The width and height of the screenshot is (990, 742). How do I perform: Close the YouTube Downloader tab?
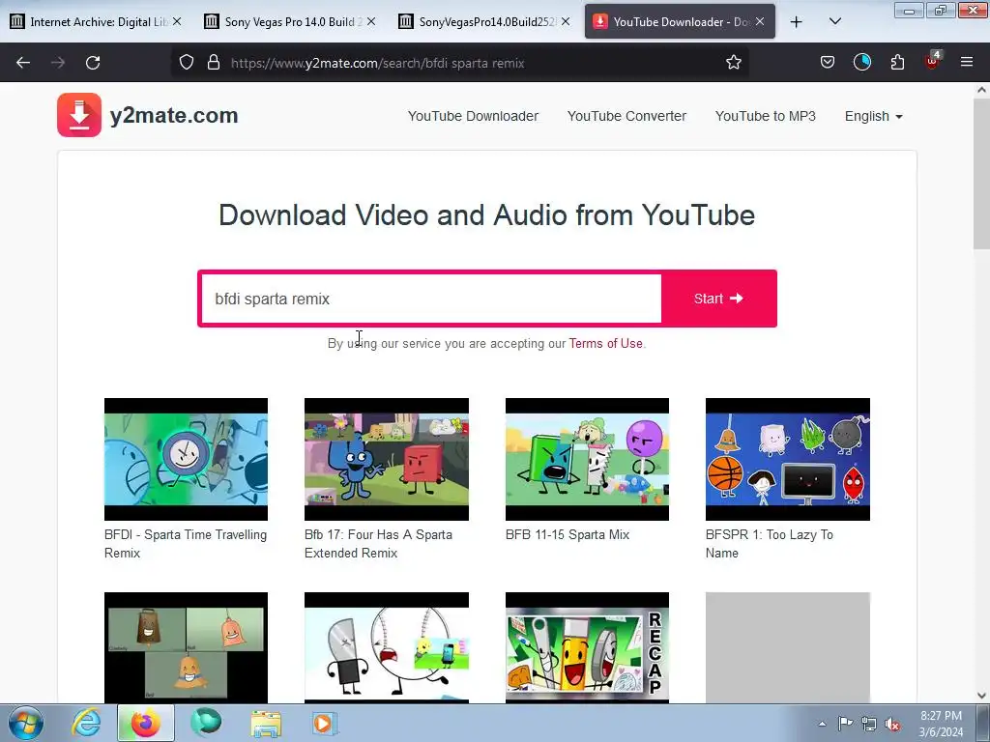coord(760,21)
